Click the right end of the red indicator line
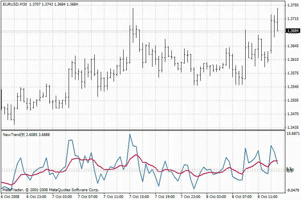 click(277, 161)
